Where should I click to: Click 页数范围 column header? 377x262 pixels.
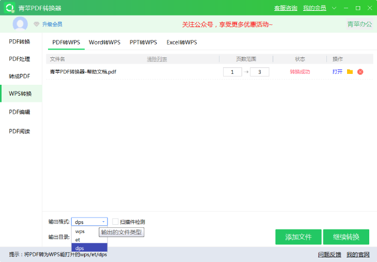coord(246,59)
